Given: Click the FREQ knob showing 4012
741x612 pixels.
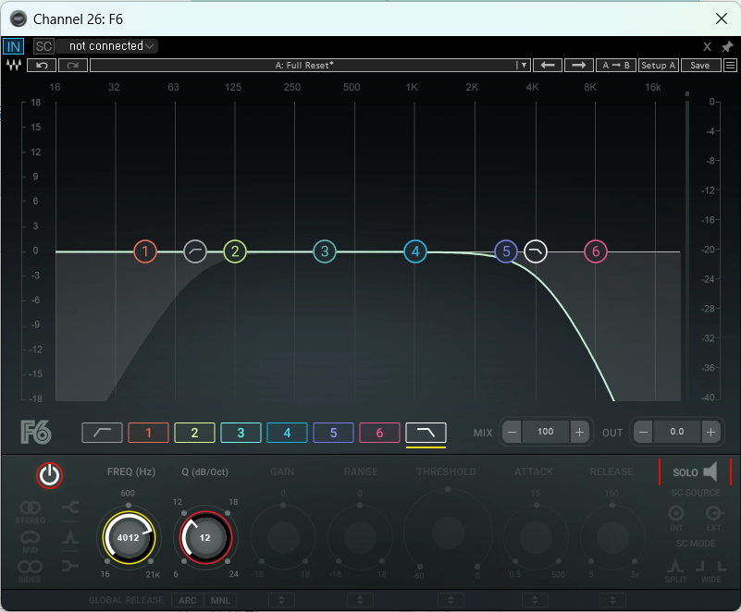Looking at the screenshot, I should 128,537.
